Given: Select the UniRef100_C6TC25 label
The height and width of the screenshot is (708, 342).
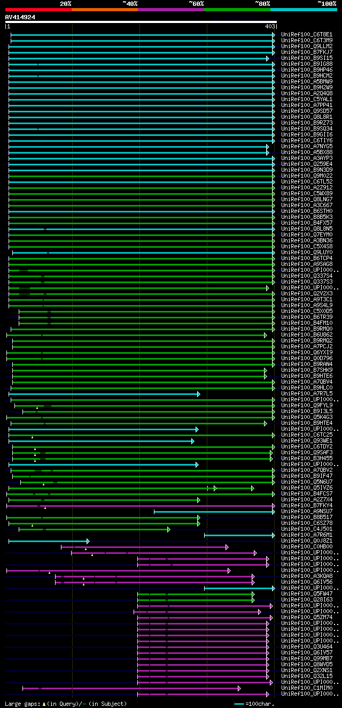Looking at the screenshot, I should (x=307, y=435).
